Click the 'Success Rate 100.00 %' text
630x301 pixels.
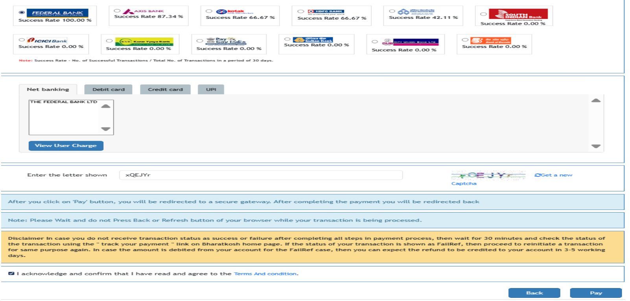pos(55,20)
